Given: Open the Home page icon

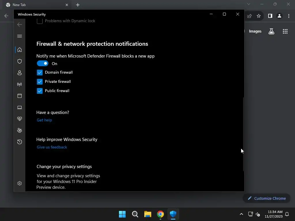Looking at the screenshot, I should pos(20,50).
